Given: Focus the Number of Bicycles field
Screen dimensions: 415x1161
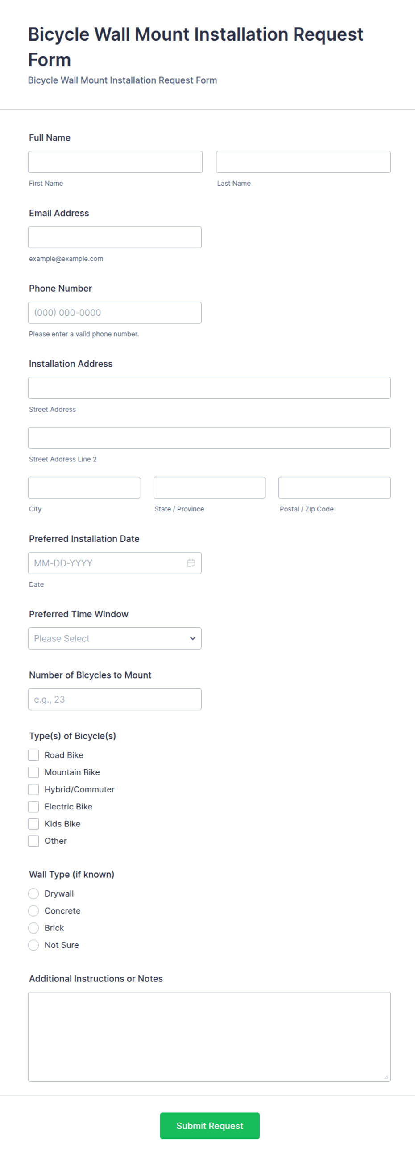Looking at the screenshot, I should pos(115,699).
